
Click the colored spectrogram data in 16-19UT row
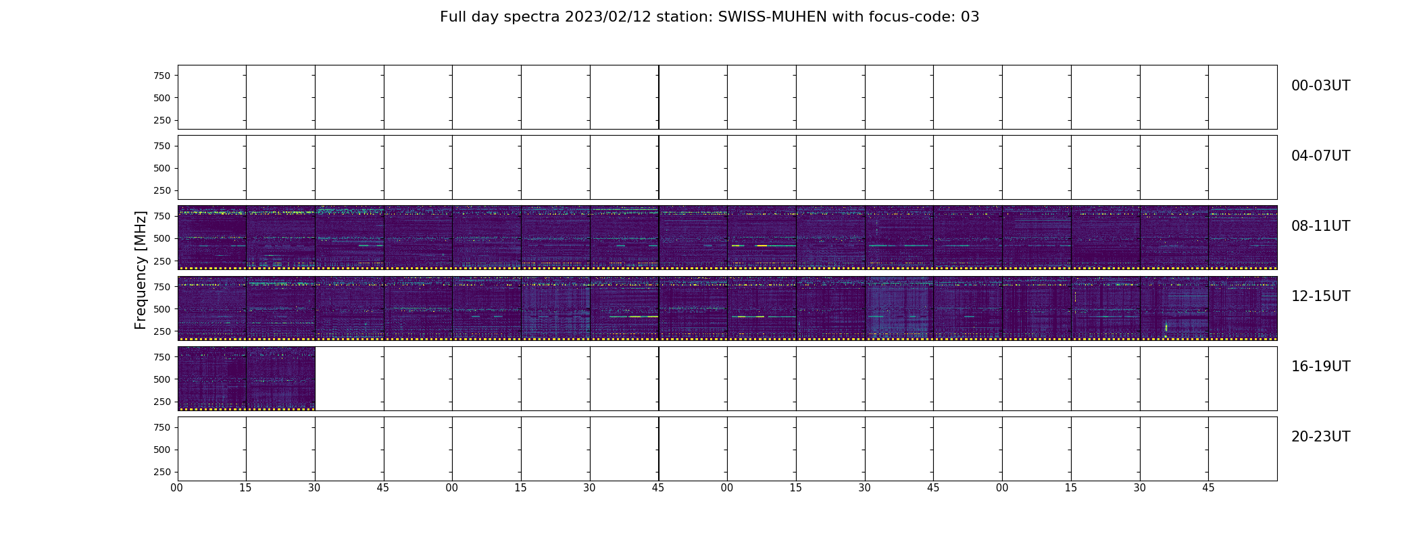tap(246, 378)
